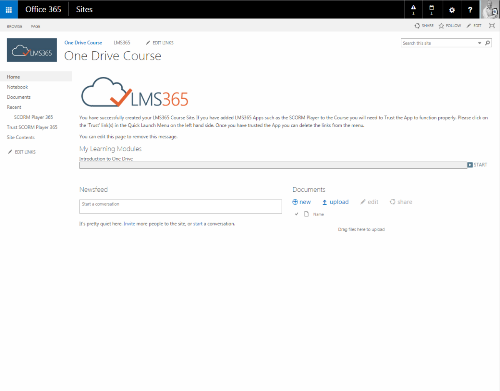
Task: Open the notifications alert bell icon
Action: [x=413, y=9]
